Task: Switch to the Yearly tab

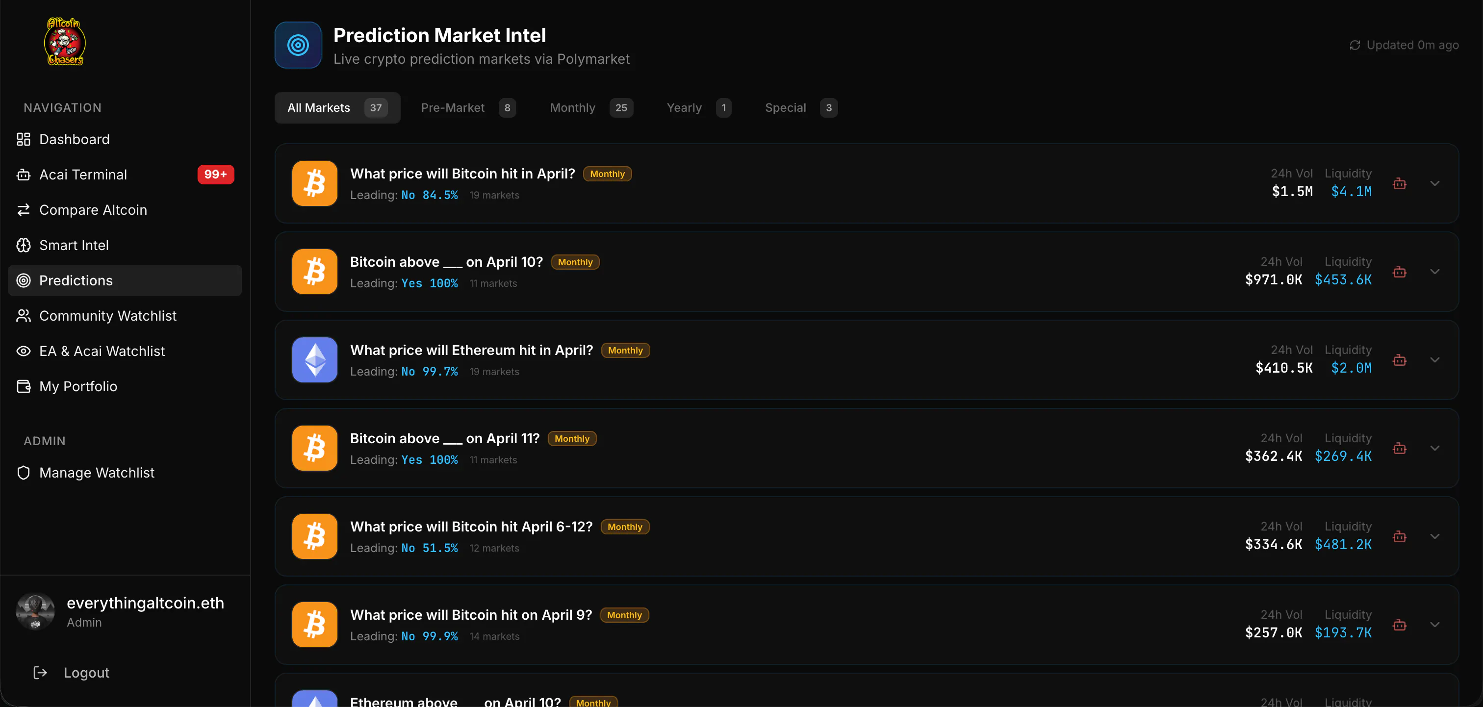Action: click(698, 108)
